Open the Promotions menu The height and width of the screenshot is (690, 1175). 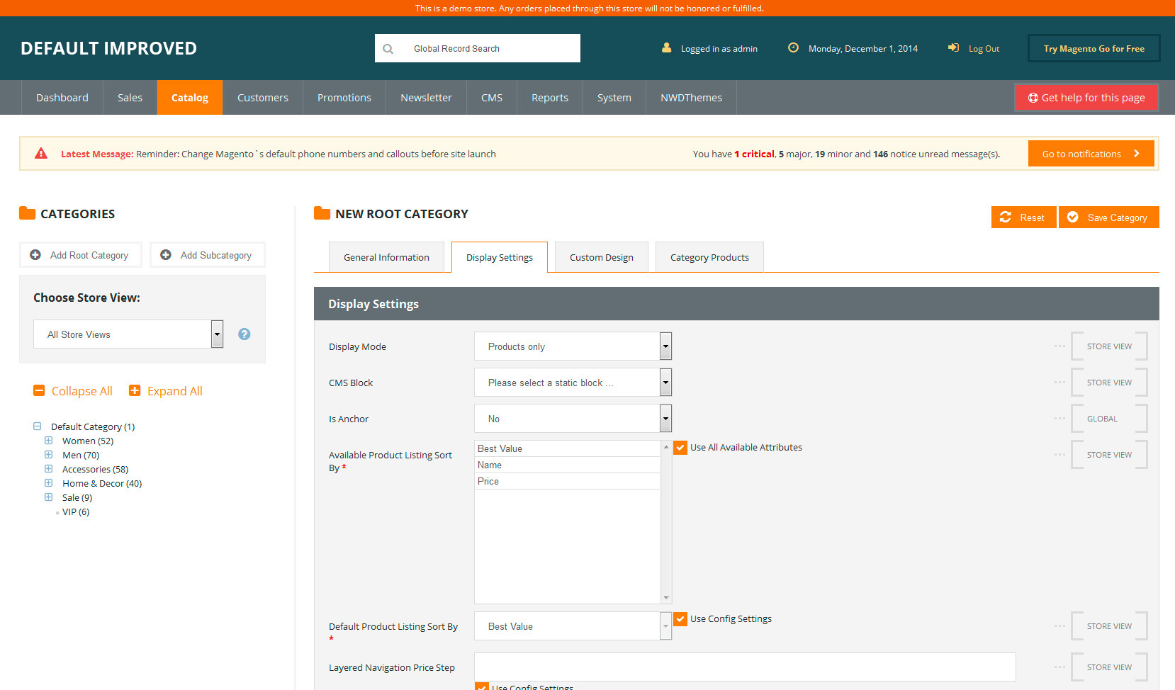[344, 98]
